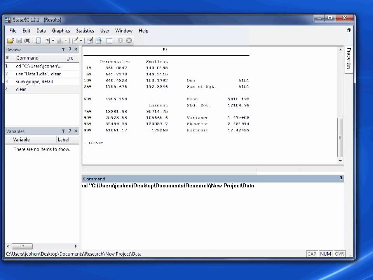373x280 pixels.
Task: Select the cd "C:\Users\jcohen\... review entry
Action: click(x=42, y=66)
